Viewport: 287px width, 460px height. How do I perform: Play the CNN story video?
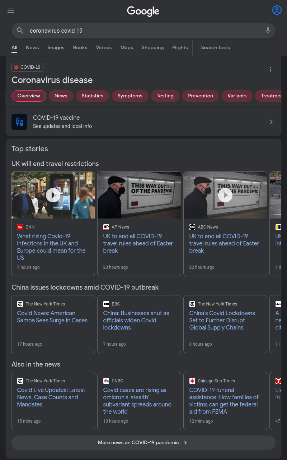pyautogui.click(x=53, y=195)
